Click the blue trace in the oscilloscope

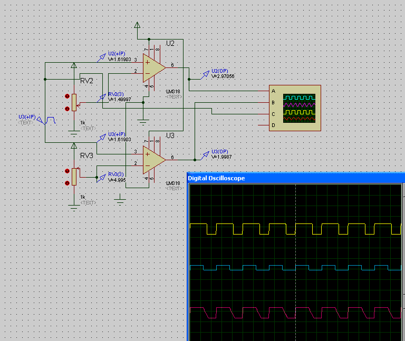coord(295,268)
